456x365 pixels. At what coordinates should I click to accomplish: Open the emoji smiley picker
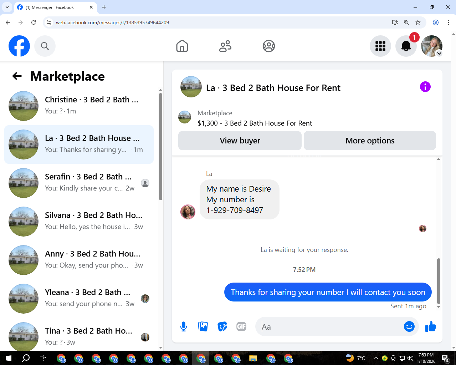[409, 326]
